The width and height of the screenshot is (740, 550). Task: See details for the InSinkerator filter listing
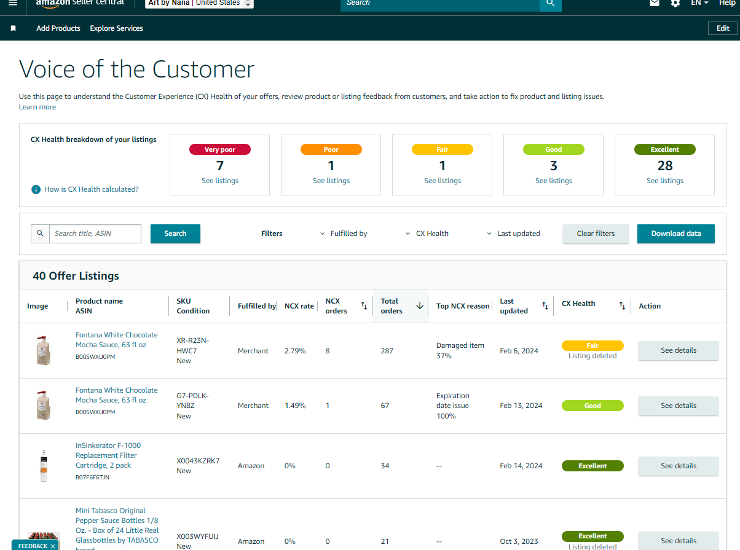(679, 466)
